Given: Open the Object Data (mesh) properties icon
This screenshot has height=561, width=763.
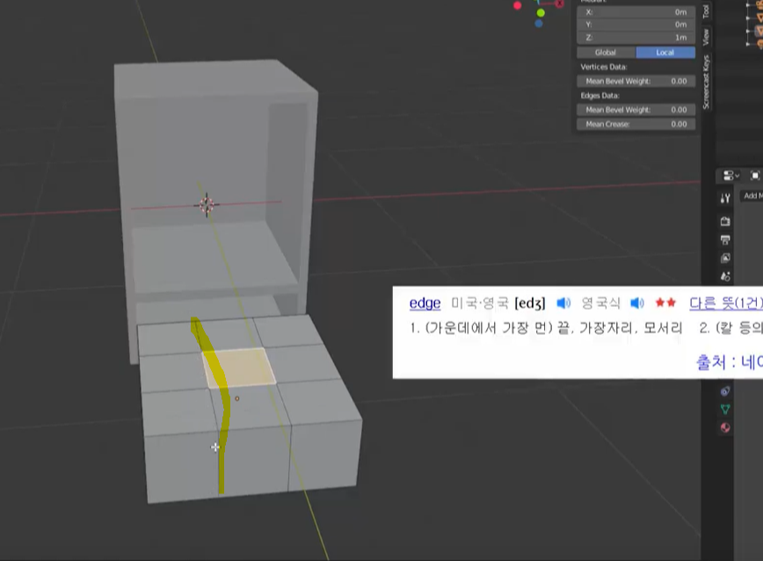Looking at the screenshot, I should click(x=725, y=409).
